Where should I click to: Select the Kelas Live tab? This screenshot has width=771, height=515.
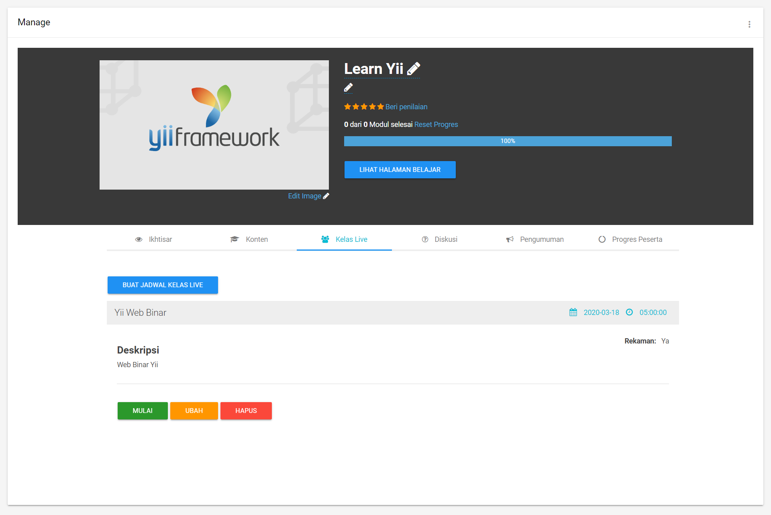pos(344,239)
